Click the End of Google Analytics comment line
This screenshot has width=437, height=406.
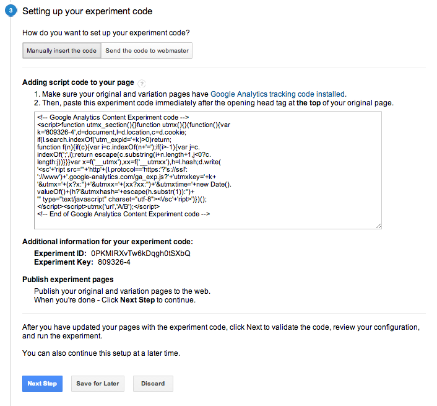[x=123, y=214]
